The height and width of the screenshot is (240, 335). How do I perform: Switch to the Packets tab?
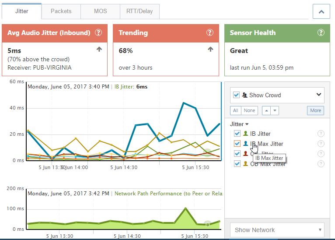click(x=61, y=11)
